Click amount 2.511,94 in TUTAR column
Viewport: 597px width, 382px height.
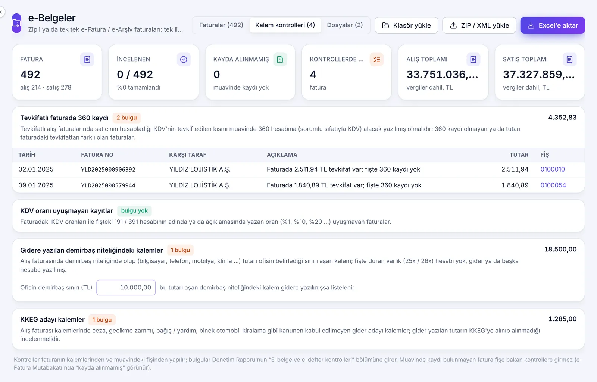(515, 169)
